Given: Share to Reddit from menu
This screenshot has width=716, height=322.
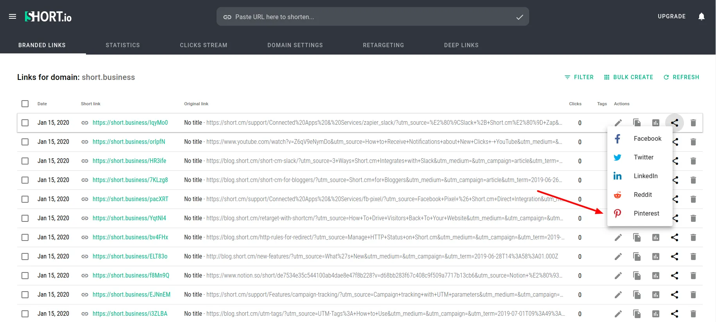Looking at the screenshot, I should coord(640,195).
